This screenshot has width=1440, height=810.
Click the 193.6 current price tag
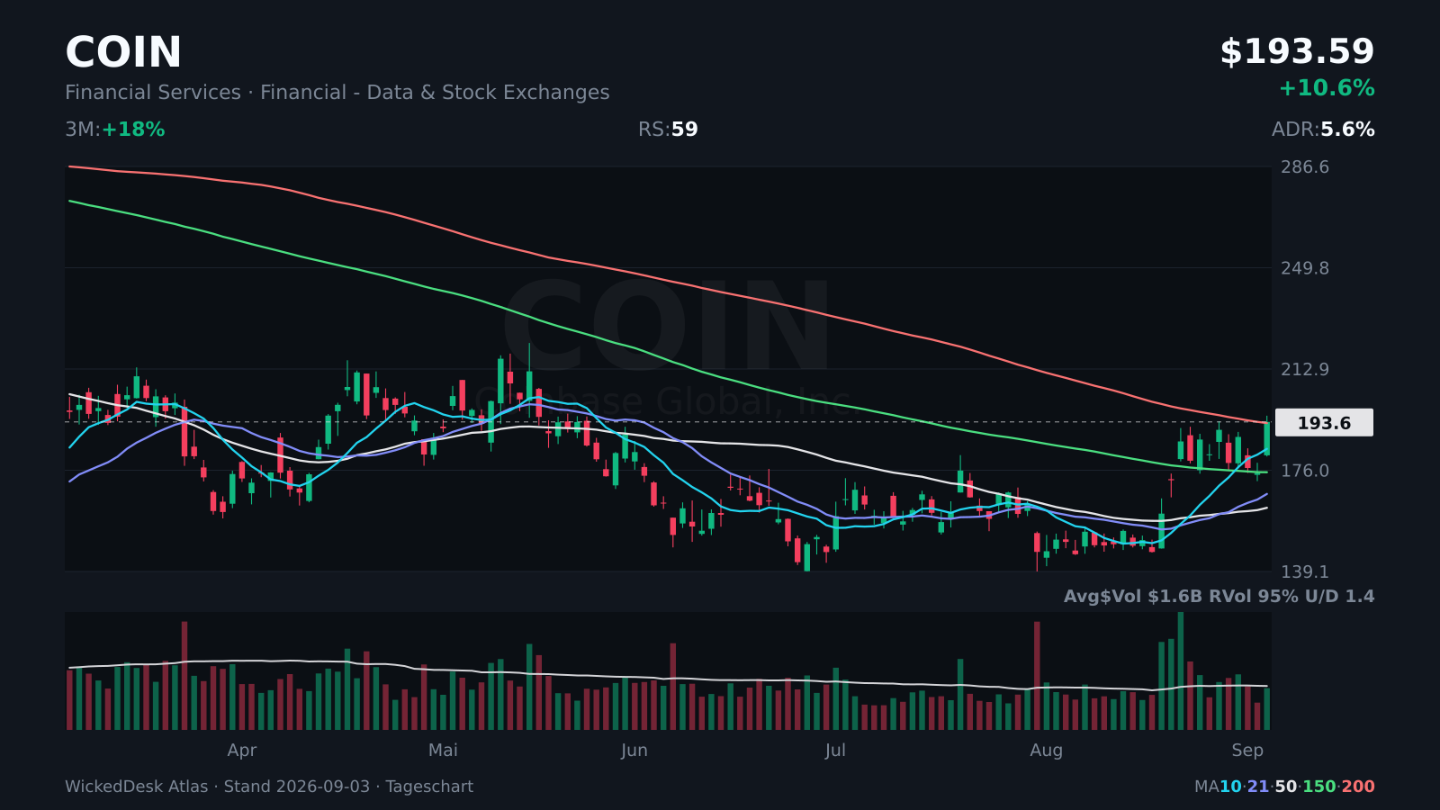pyautogui.click(x=1324, y=423)
